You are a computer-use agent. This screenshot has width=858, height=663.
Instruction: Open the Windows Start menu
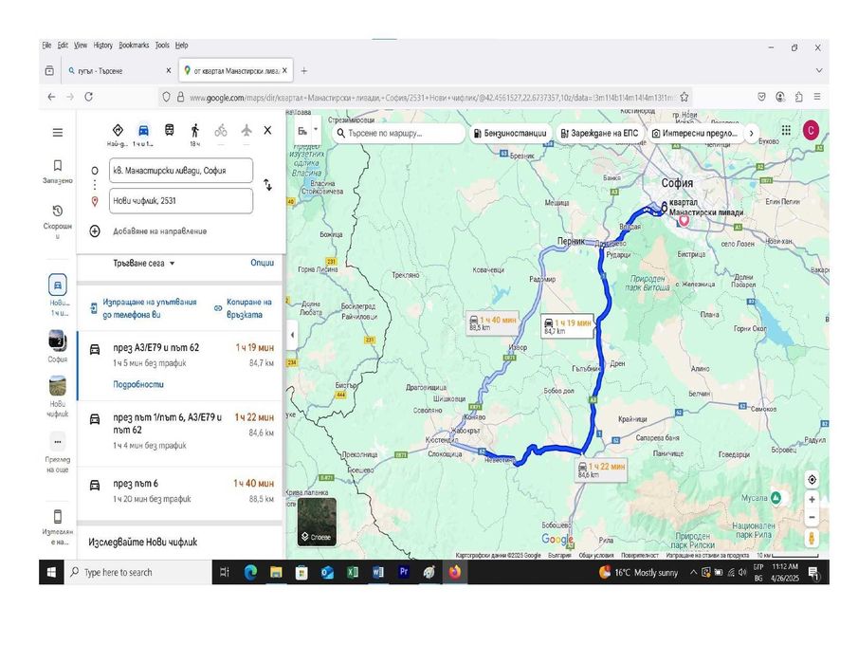coord(51,572)
